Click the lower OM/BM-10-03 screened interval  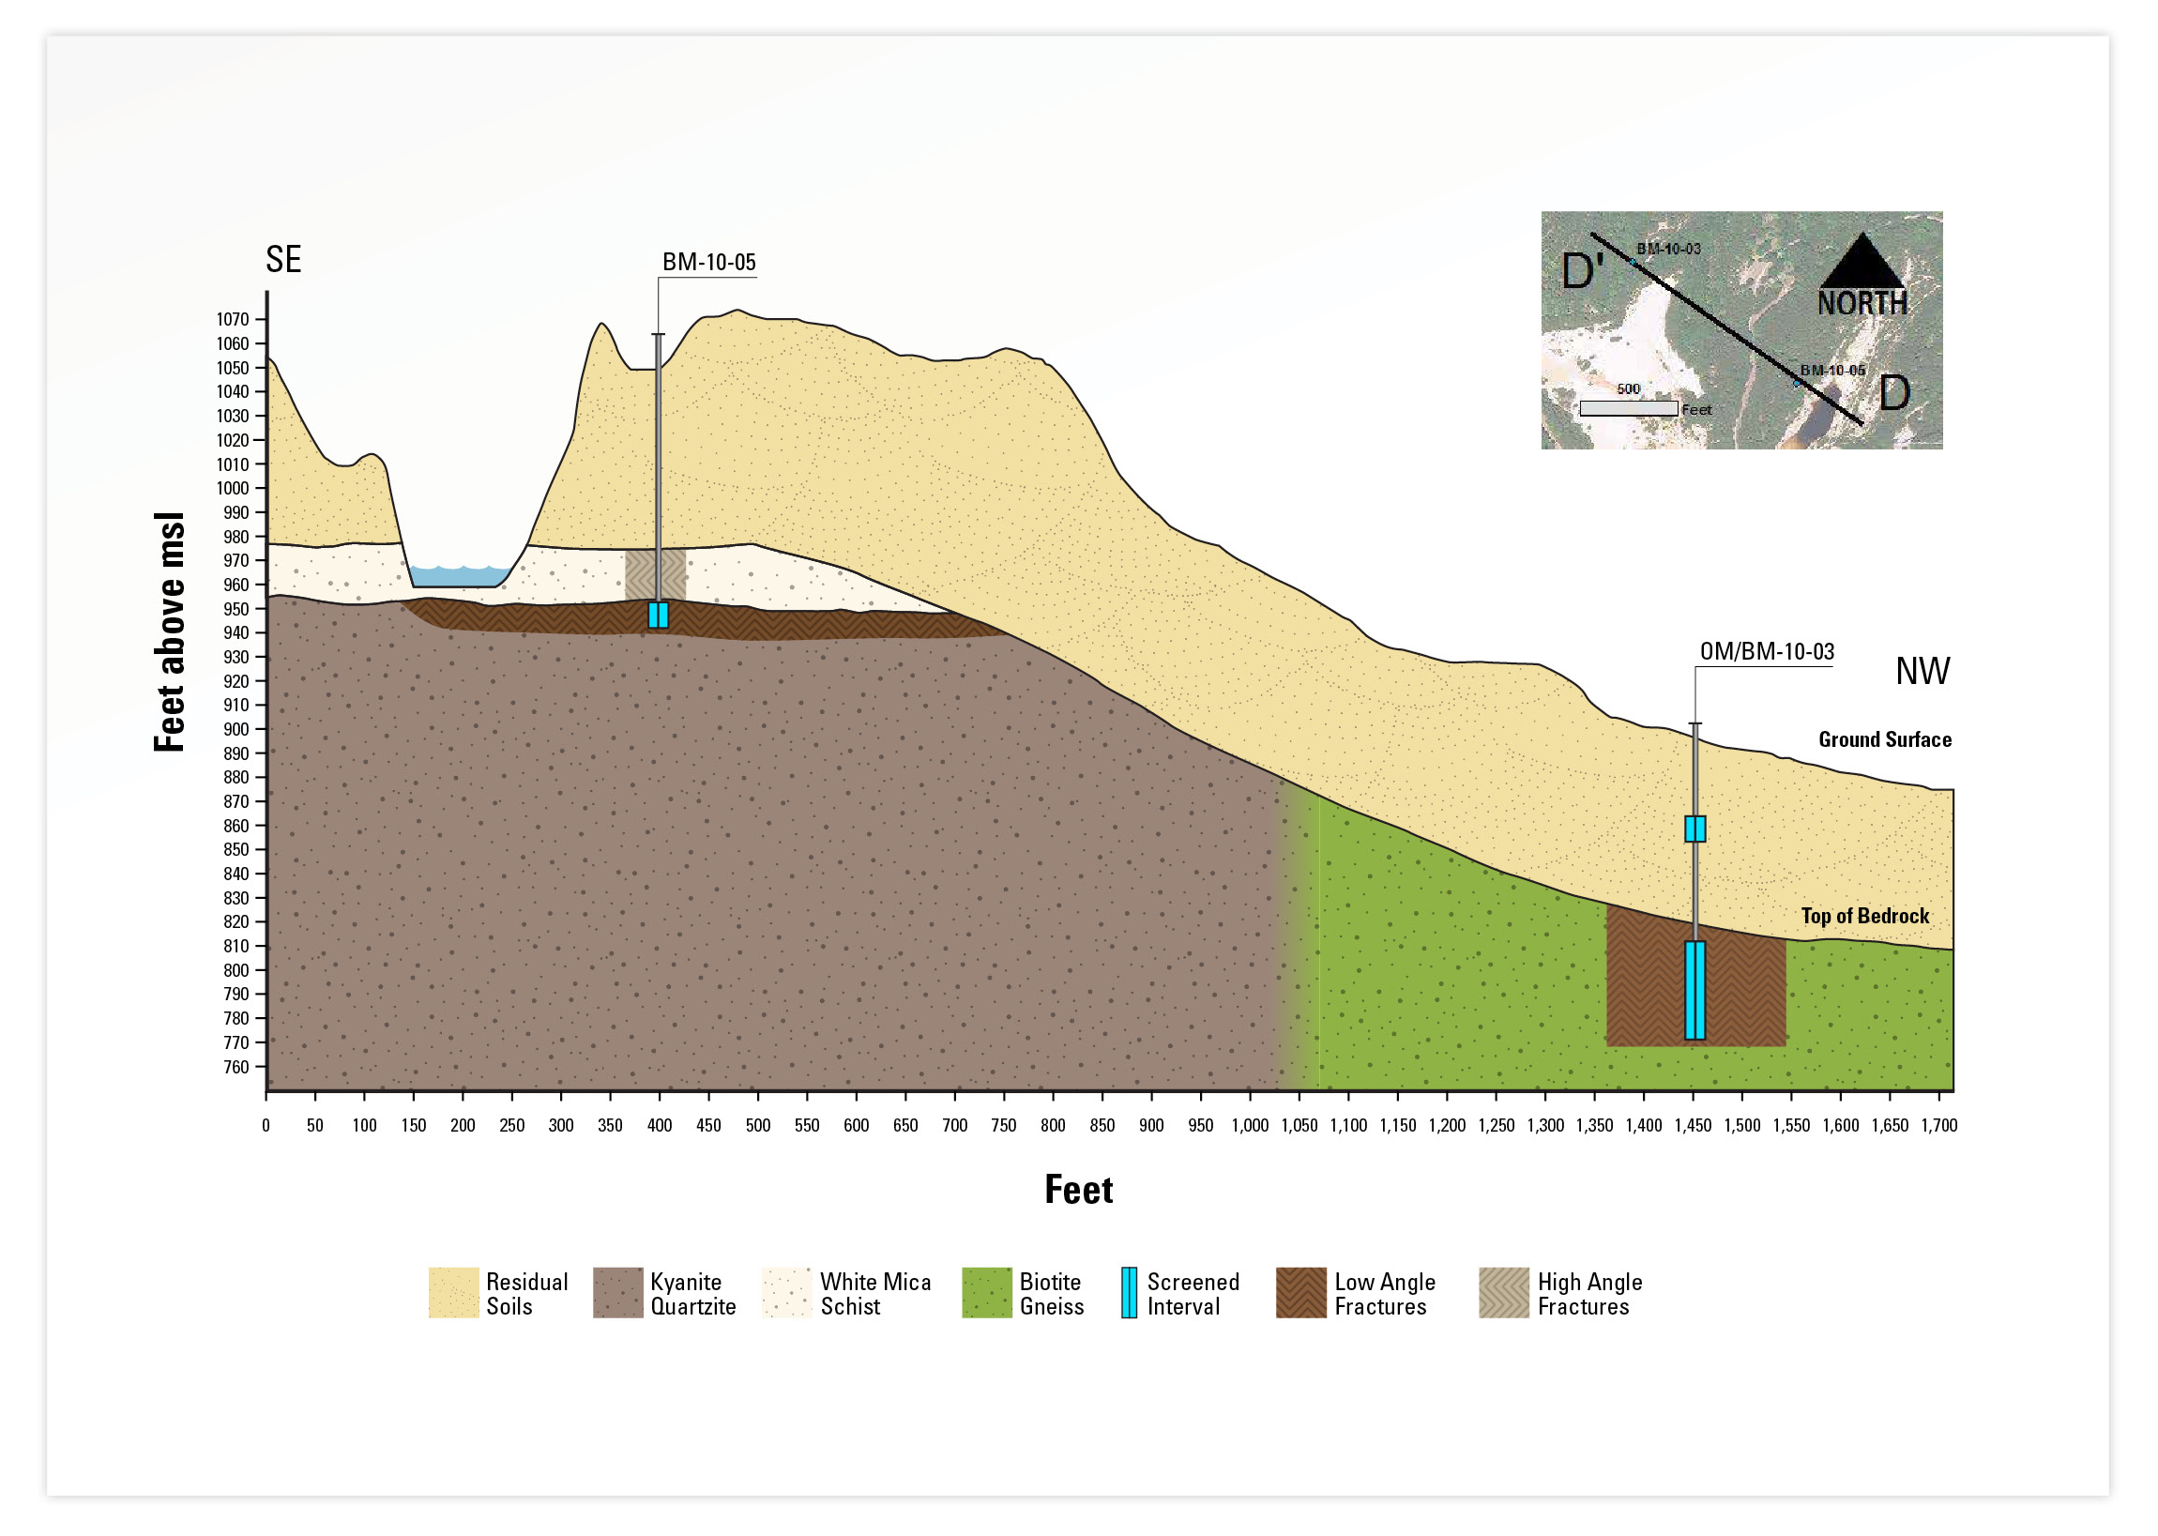point(1695,990)
